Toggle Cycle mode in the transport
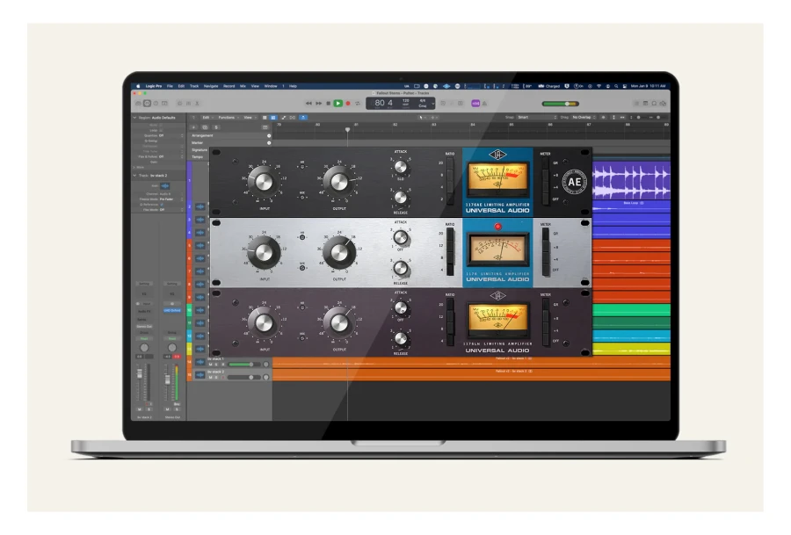Screen dimensions: 791x535 [x=358, y=104]
